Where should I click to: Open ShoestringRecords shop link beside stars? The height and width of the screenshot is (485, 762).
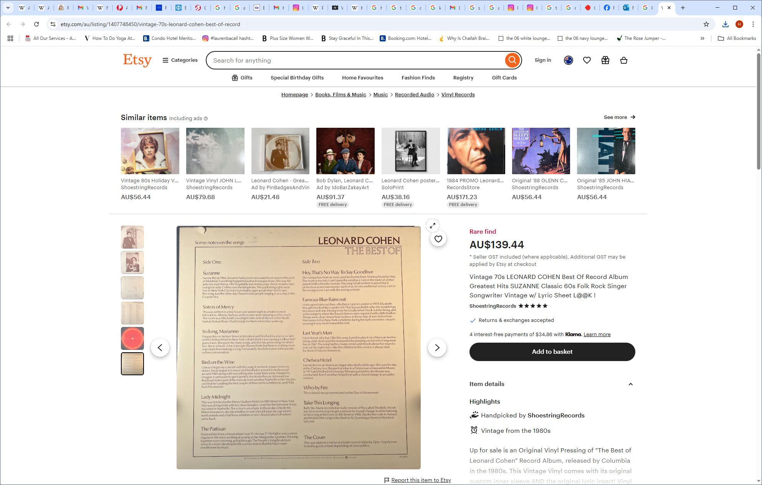pyautogui.click(x=493, y=306)
